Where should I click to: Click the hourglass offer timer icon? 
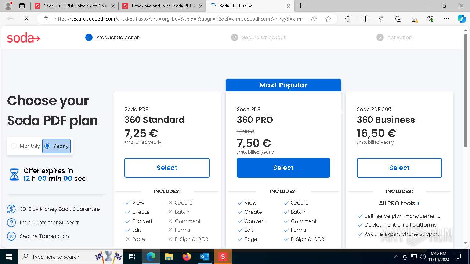click(x=14, y=175)
